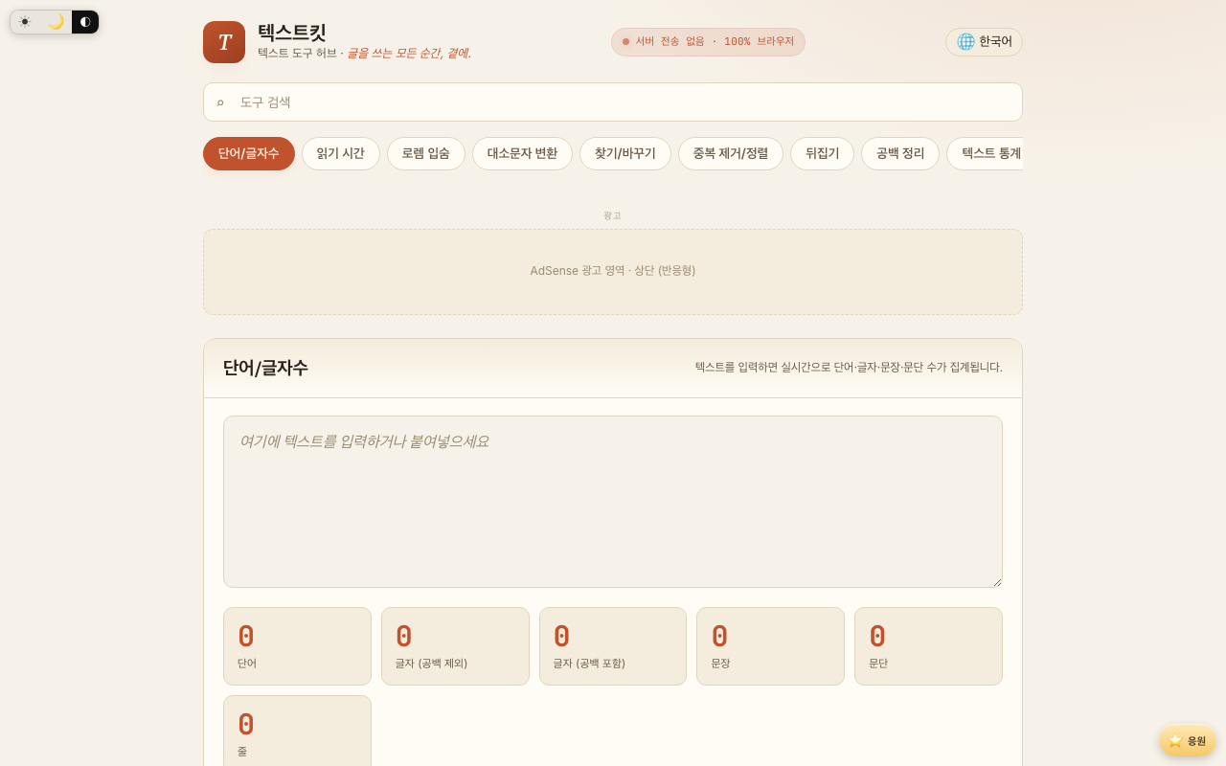
Task: Switch to dark theme moon icon
Action: click(56, 22)
